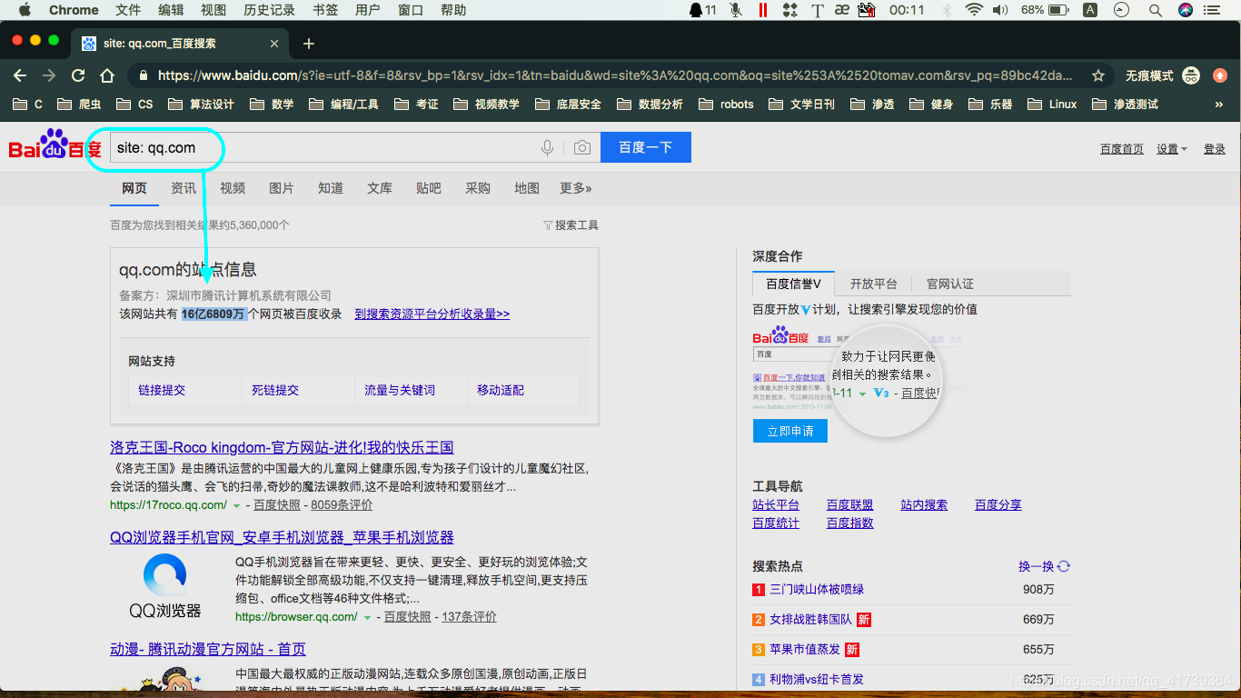The width and height of the screenshot is (1241, 698).
Task: Open the 算法设计 bookmark folder
Action: tap(201, 105)
